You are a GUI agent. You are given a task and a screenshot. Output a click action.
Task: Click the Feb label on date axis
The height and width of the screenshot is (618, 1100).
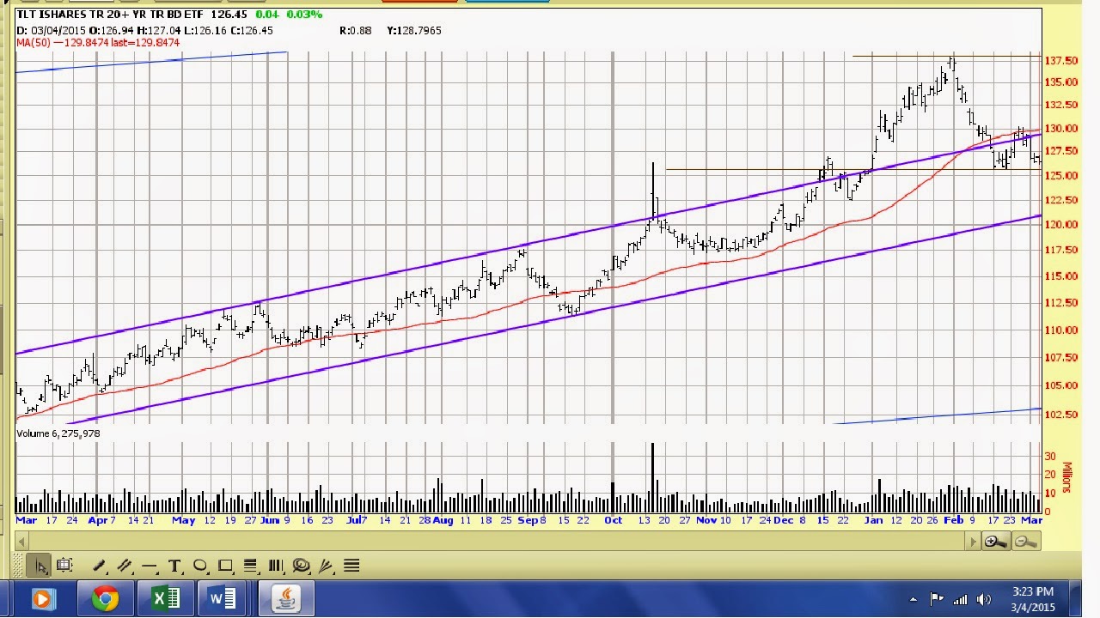(x=953, y=520)
